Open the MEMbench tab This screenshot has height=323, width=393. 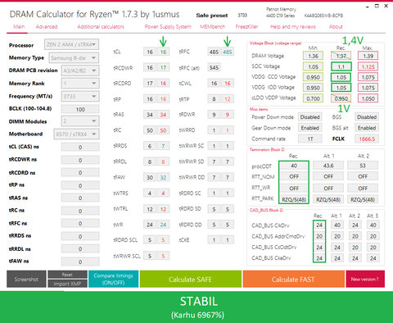point(213,26)
